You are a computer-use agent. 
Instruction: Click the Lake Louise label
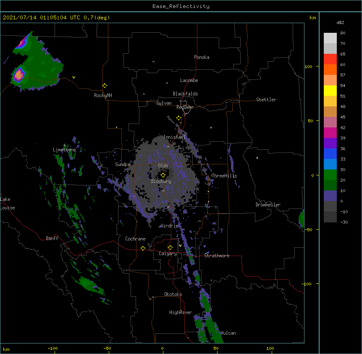click(x=8, y=203)
